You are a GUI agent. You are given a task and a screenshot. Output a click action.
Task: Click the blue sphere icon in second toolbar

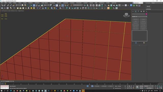click(x=52, y=8)
